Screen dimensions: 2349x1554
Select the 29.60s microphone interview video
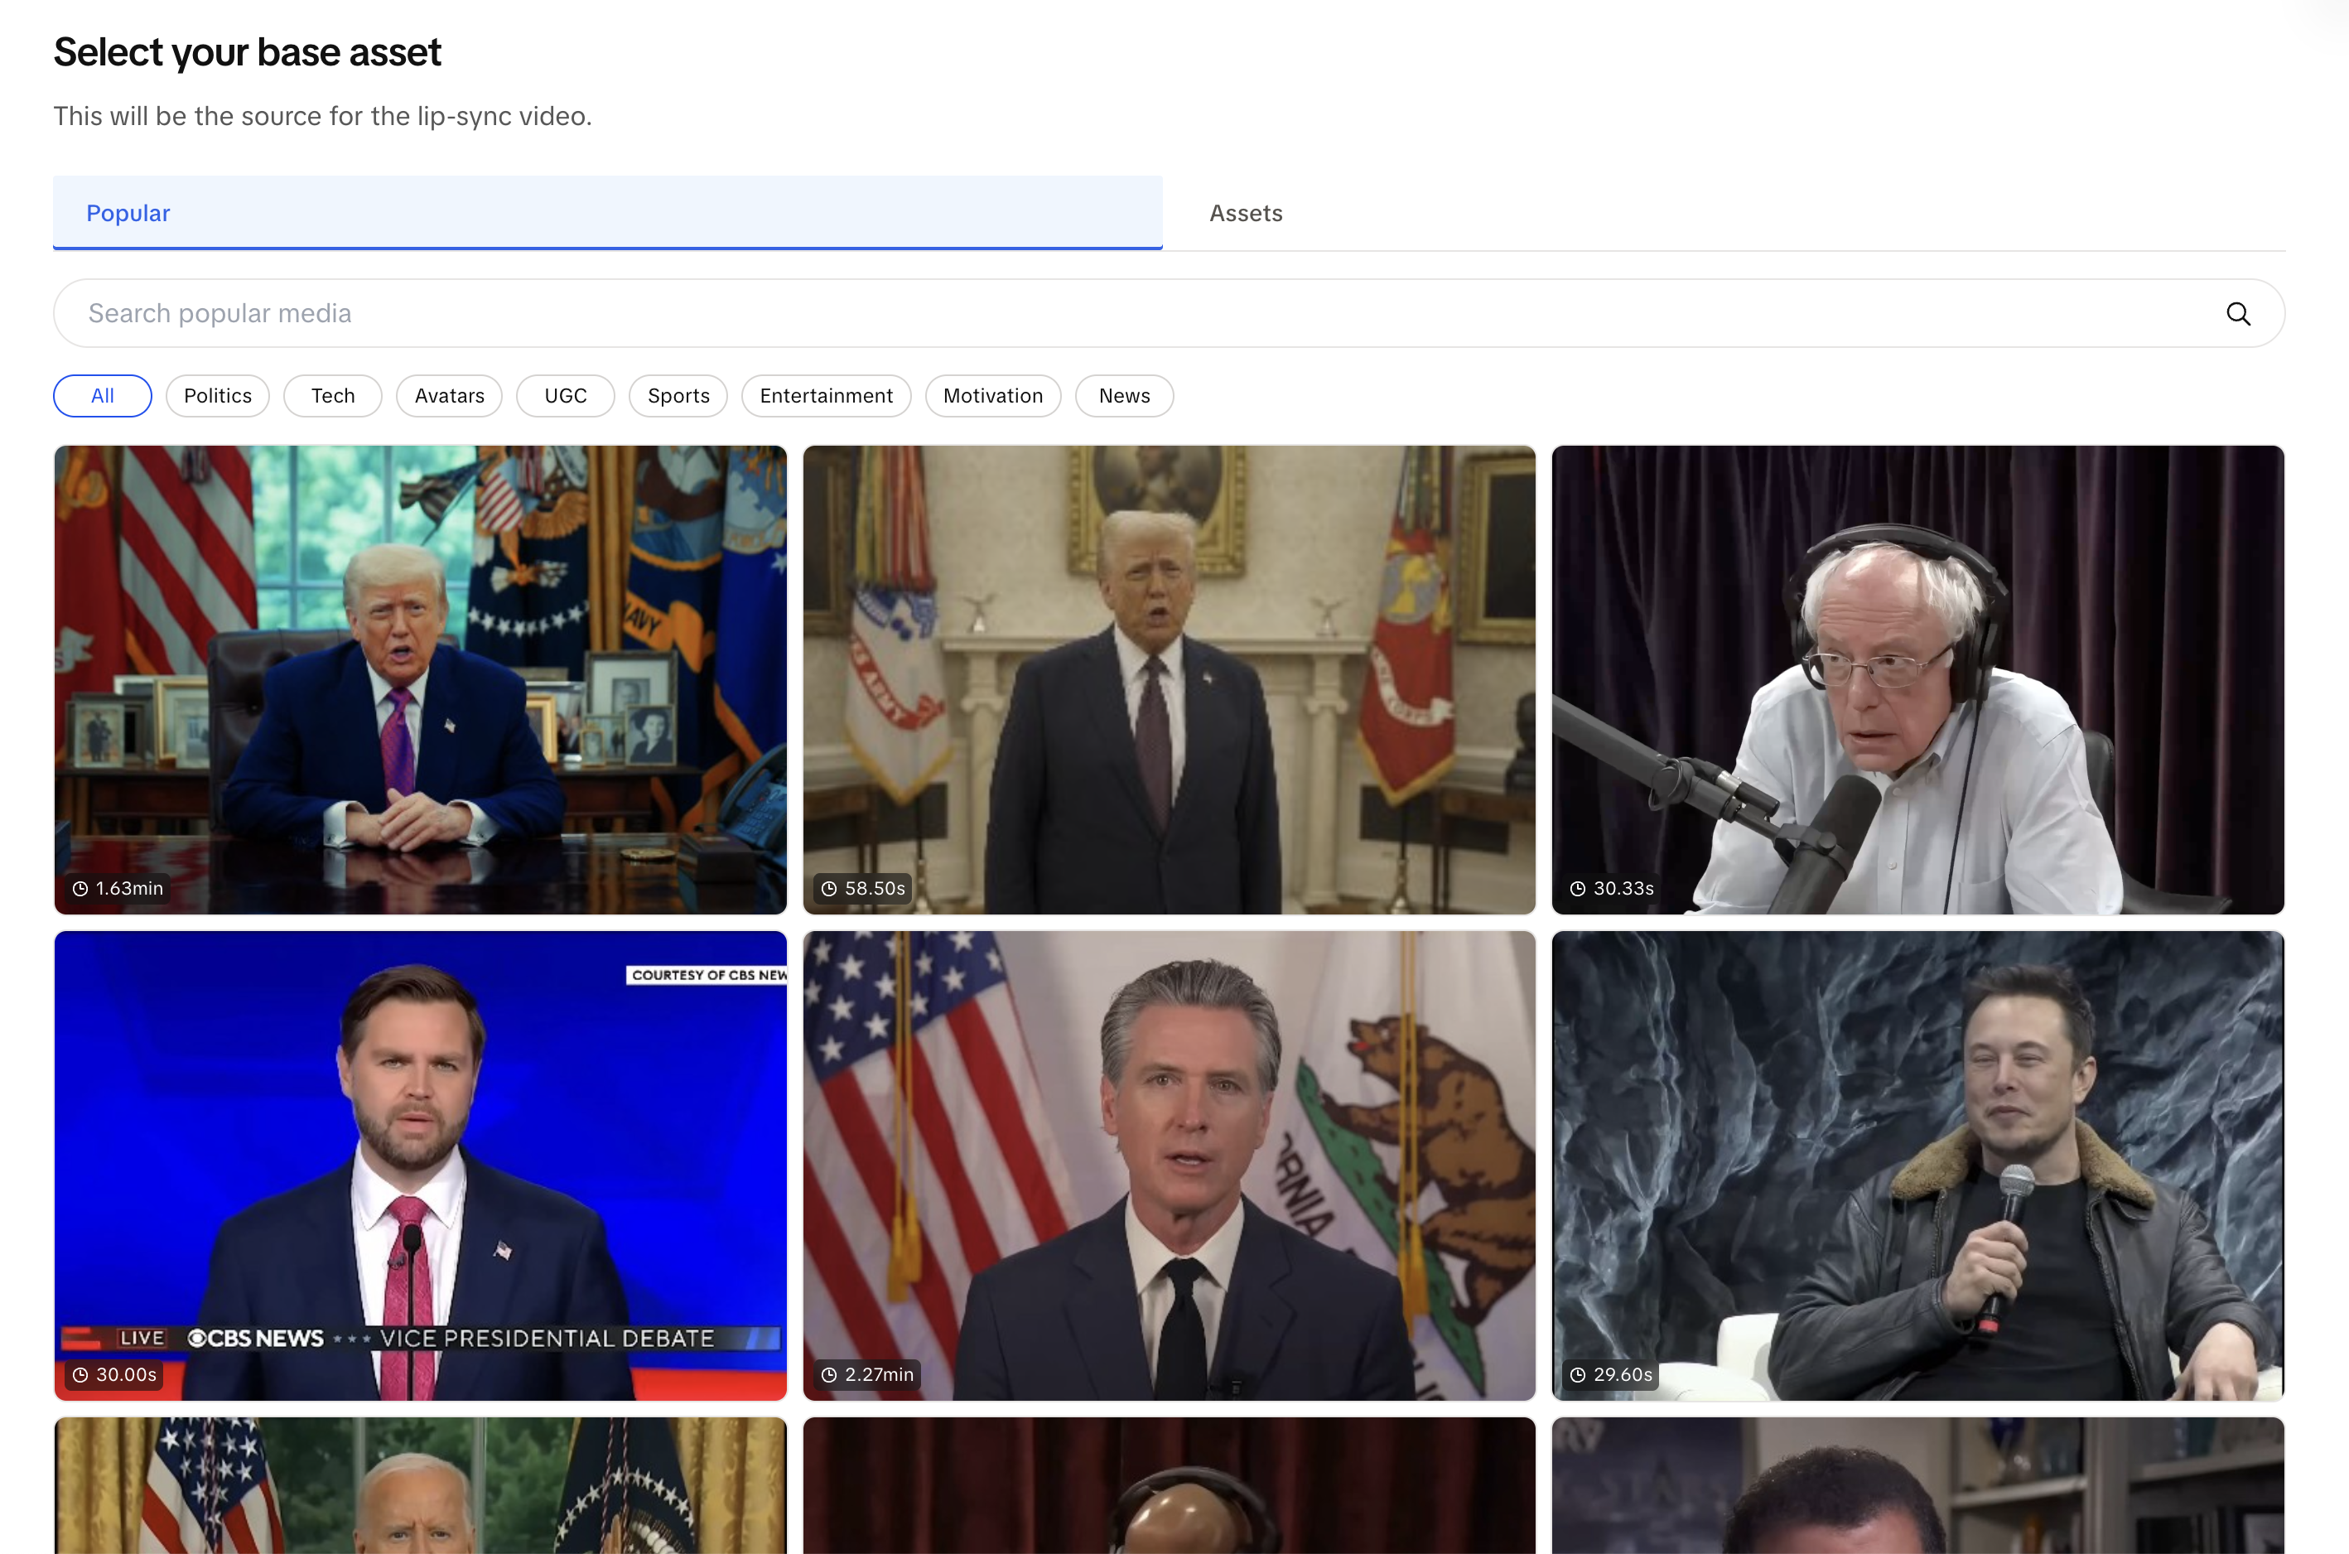[1918, 1165]
